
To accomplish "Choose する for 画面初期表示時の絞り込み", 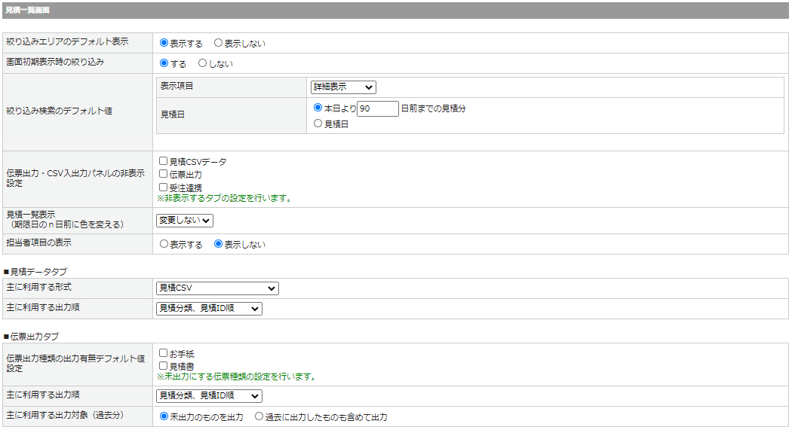I will (x=164, y=63).
